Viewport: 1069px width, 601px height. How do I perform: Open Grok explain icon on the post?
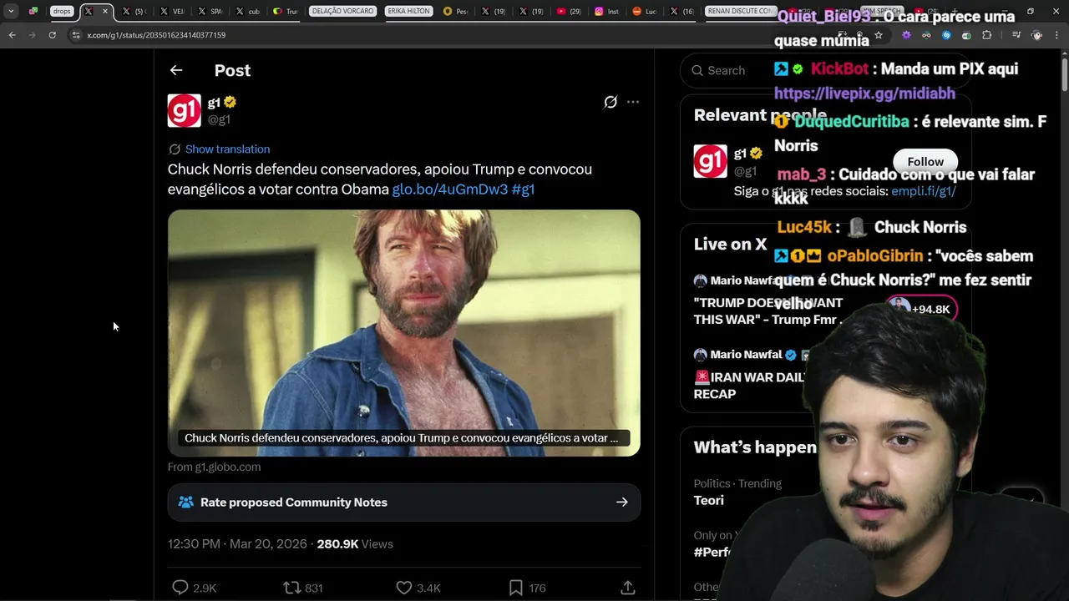click(x=610, y=102)
